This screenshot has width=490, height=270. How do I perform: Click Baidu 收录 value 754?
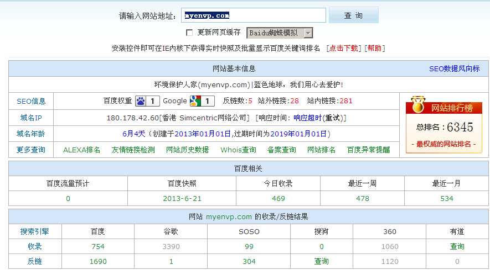(x=98, y=247)
